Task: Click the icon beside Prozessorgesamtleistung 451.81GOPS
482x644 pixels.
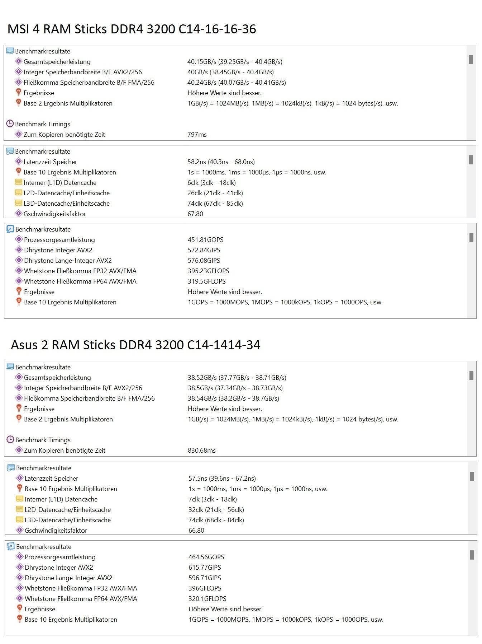Action: 19,239
